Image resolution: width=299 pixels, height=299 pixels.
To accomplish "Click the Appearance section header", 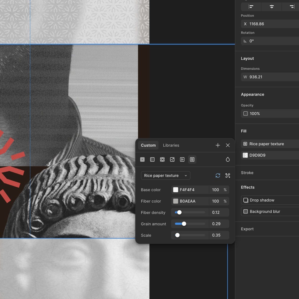I will (252, 94).
